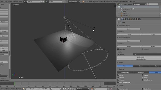Open the Game menu

click(x=10, y=2)
